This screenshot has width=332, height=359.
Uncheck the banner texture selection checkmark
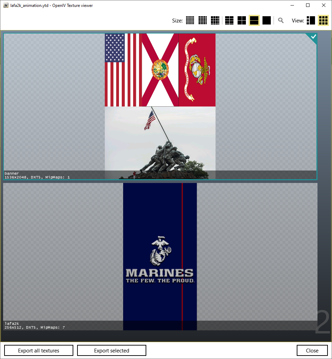tap(313, 37)
